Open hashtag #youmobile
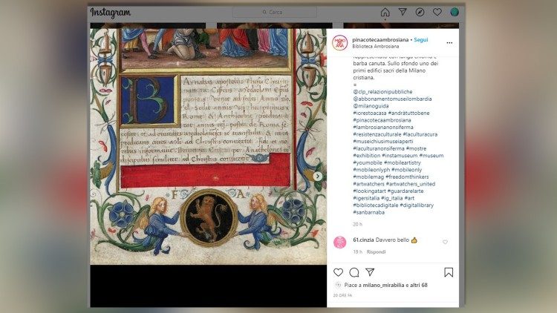Image resolution: width=557 pixels, height=313 pixels. 368,162
